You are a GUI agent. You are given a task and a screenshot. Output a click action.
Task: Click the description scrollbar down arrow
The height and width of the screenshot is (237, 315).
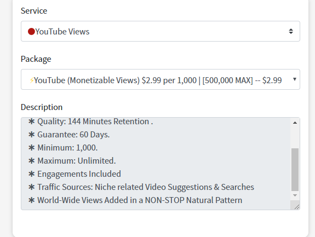[295, 195]
